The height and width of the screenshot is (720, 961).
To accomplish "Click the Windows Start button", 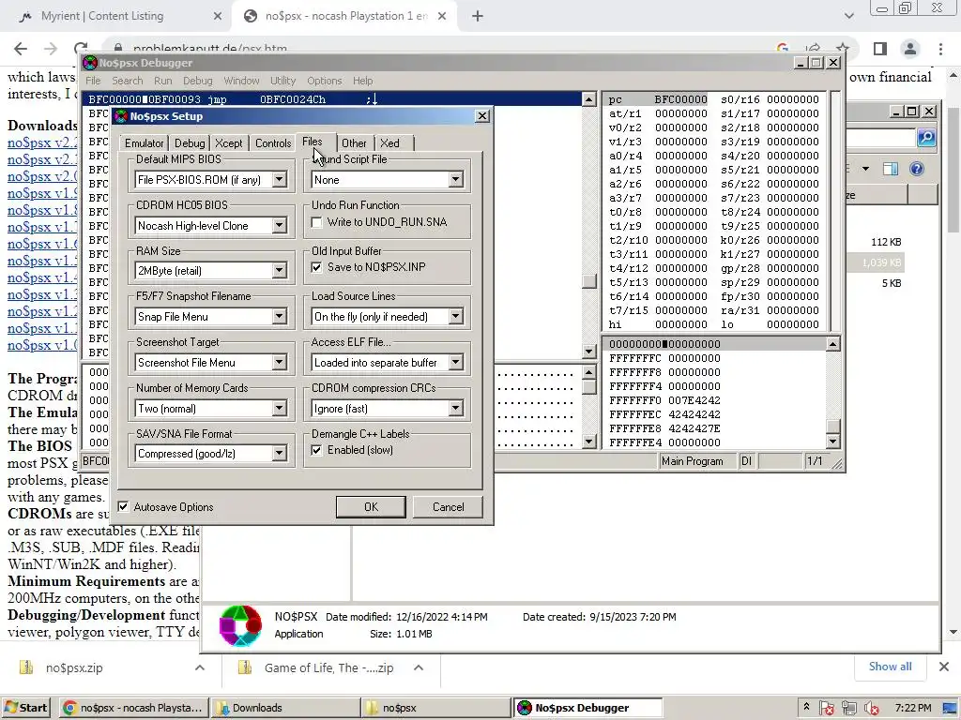I will click(x=25, y=708).
